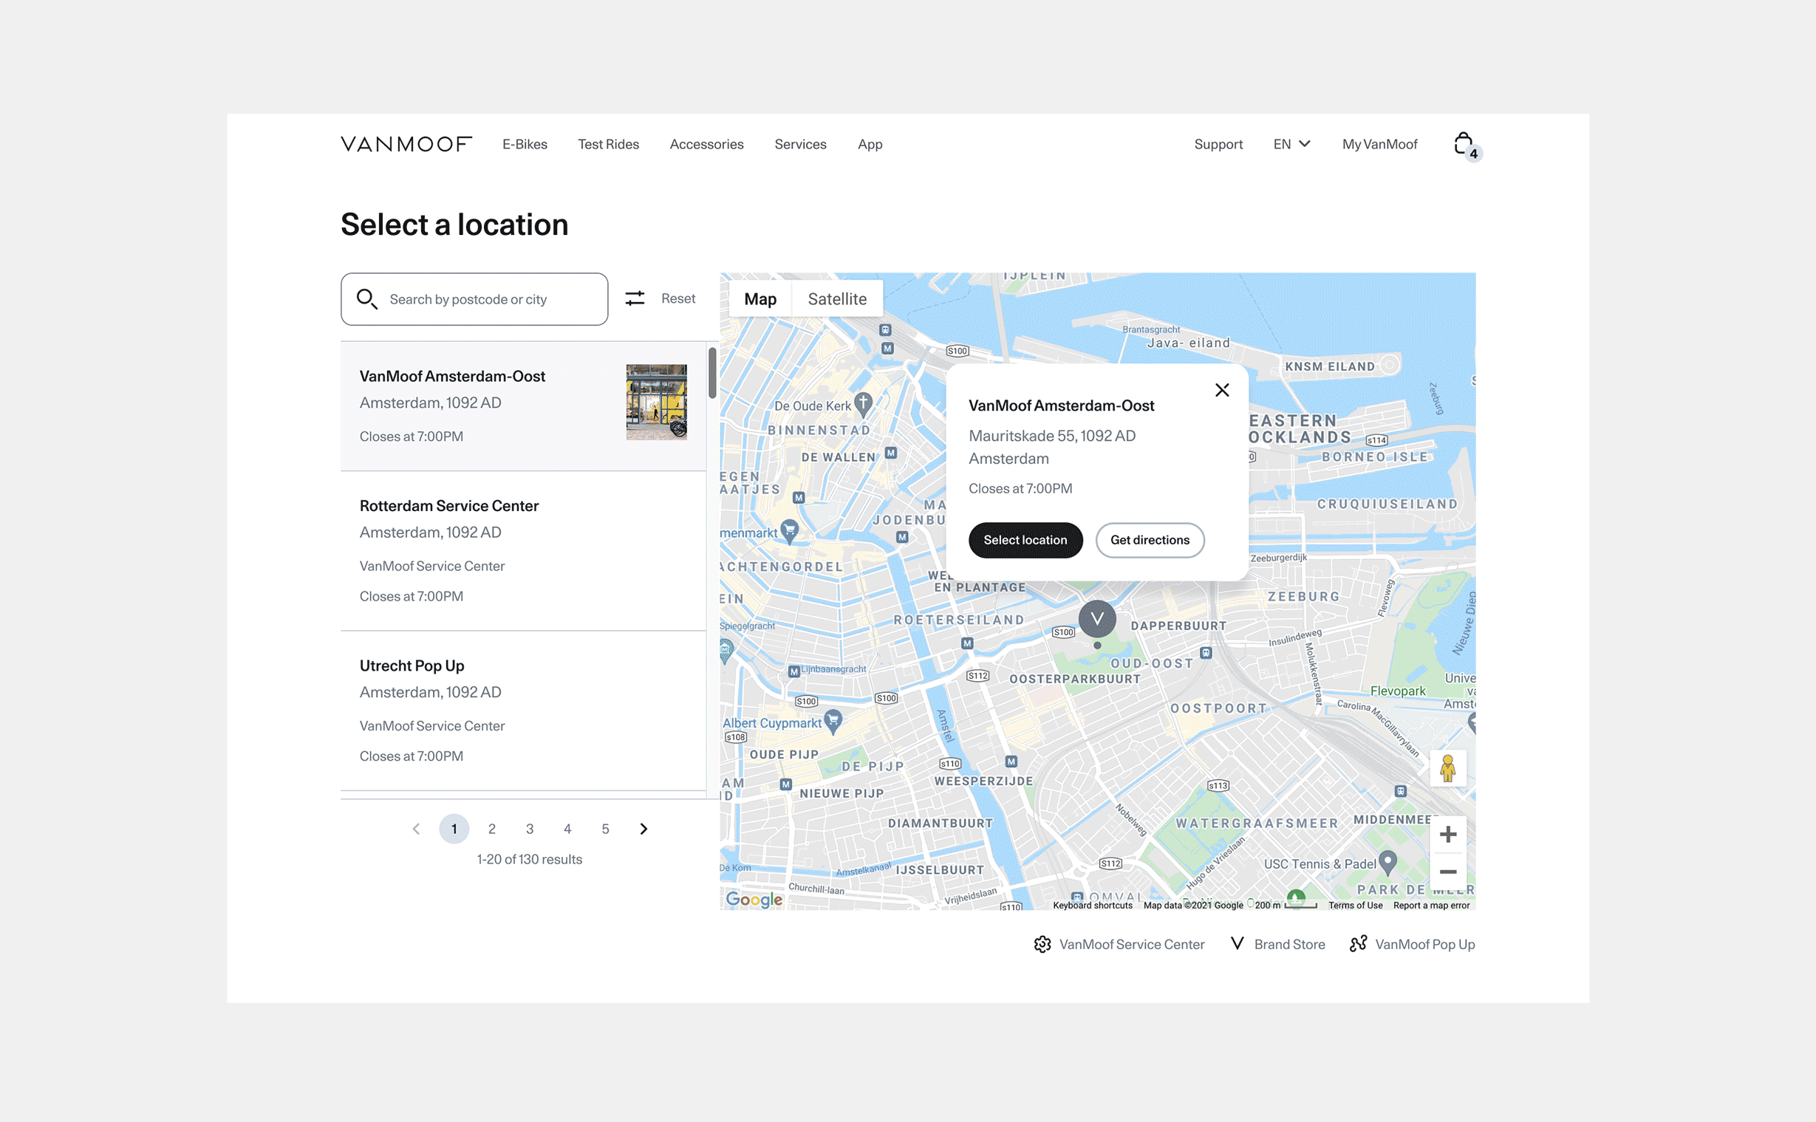Open filter settings sliders icon
The image size is (1816, 1122).
click(635, 298)
